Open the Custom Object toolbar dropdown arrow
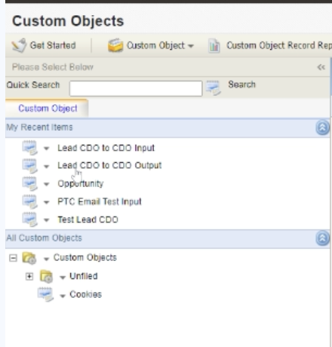This screenshot has width=332, height=347. coord(191,46)
